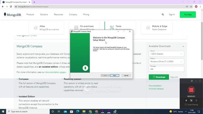Click the Try Free button
Image resolution: width=203 pixels, height=114 pixels.
(188, 15)
